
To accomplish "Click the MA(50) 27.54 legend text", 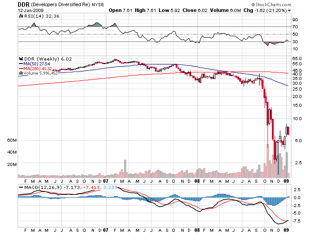I will tap(37, 64).
